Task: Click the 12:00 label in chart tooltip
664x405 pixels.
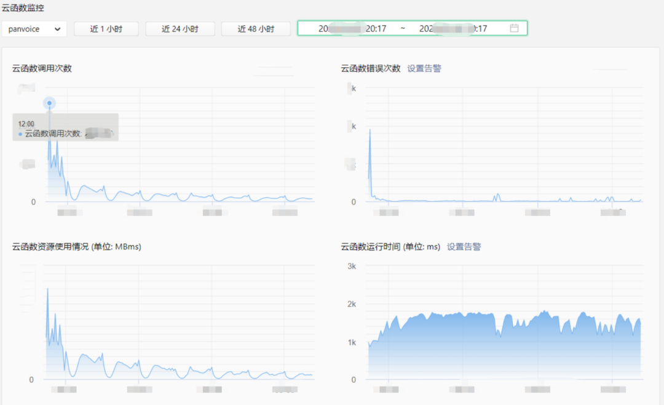Action: point(26,124)
